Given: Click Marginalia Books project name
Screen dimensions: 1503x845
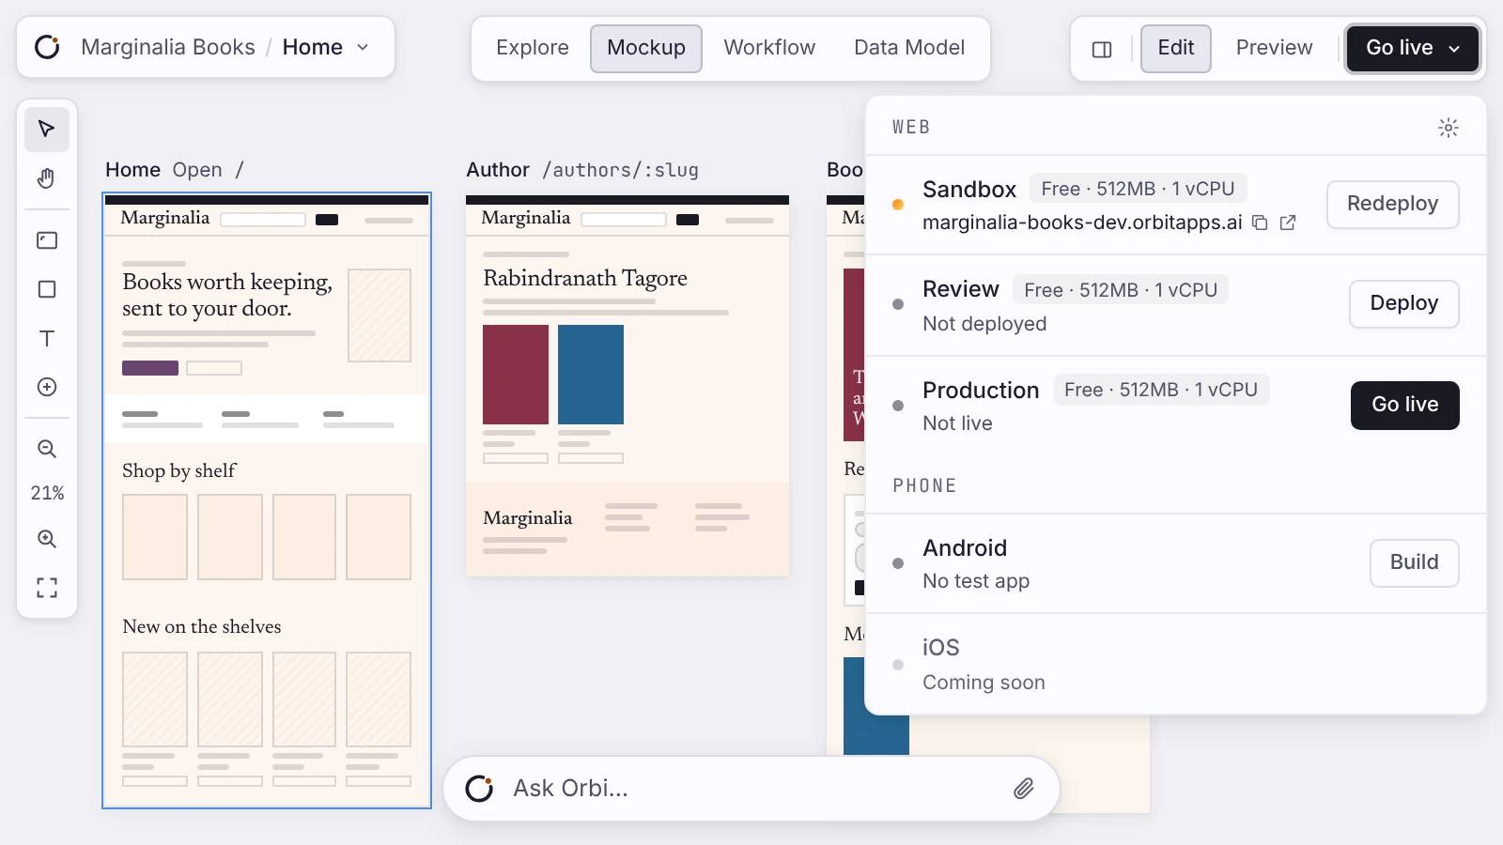Looking at the screenshot, I should (168, 47).
